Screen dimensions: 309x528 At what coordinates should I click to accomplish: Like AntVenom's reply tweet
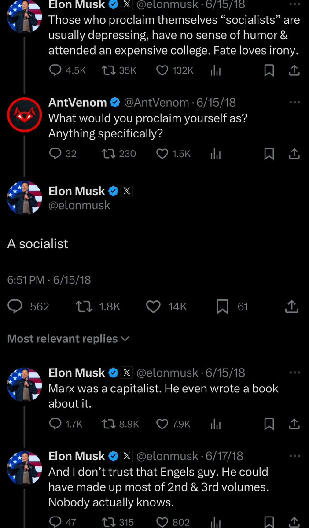point(162,154)
